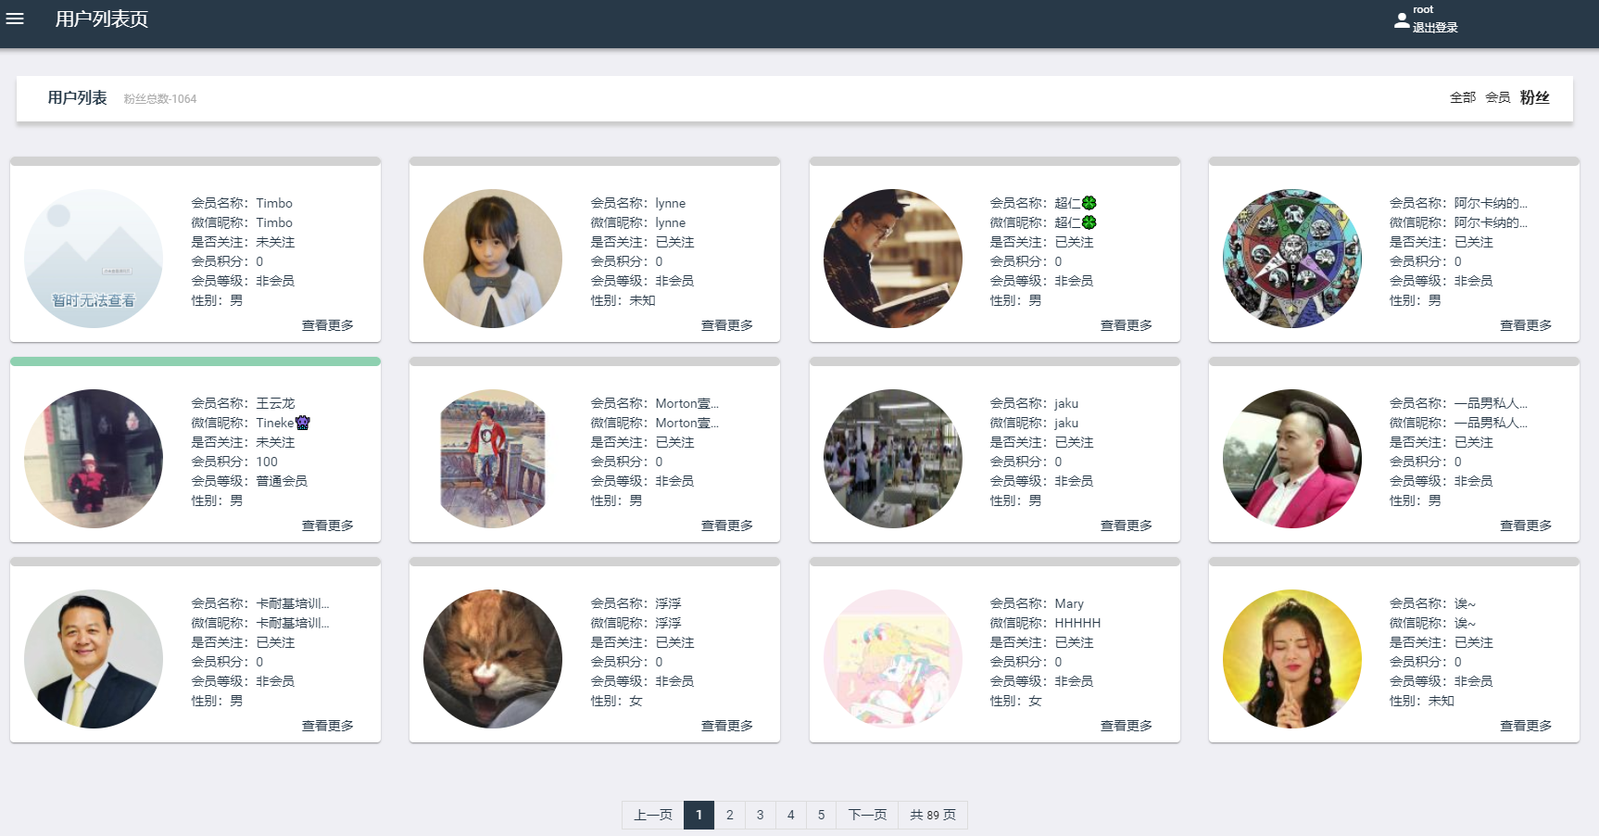This screenshot has width=1599, height=836.
Task: Select the 会员 filter tab
Action: [x=1497, y=97]
